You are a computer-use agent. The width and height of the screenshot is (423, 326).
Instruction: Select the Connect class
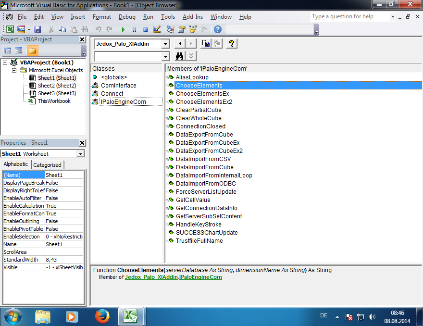tap(112, 94)
